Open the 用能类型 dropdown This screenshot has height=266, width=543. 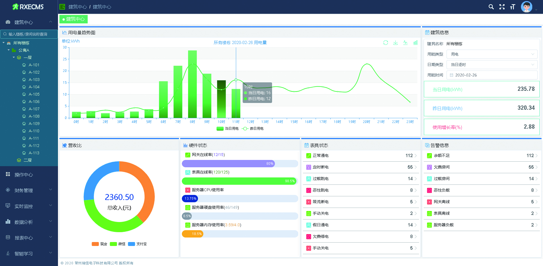pyautogui.click(x=492, y=54)
